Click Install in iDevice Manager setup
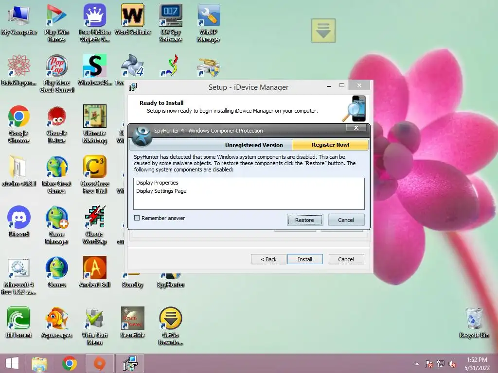This screenshot has width=498, height=373. coord(305,259)
